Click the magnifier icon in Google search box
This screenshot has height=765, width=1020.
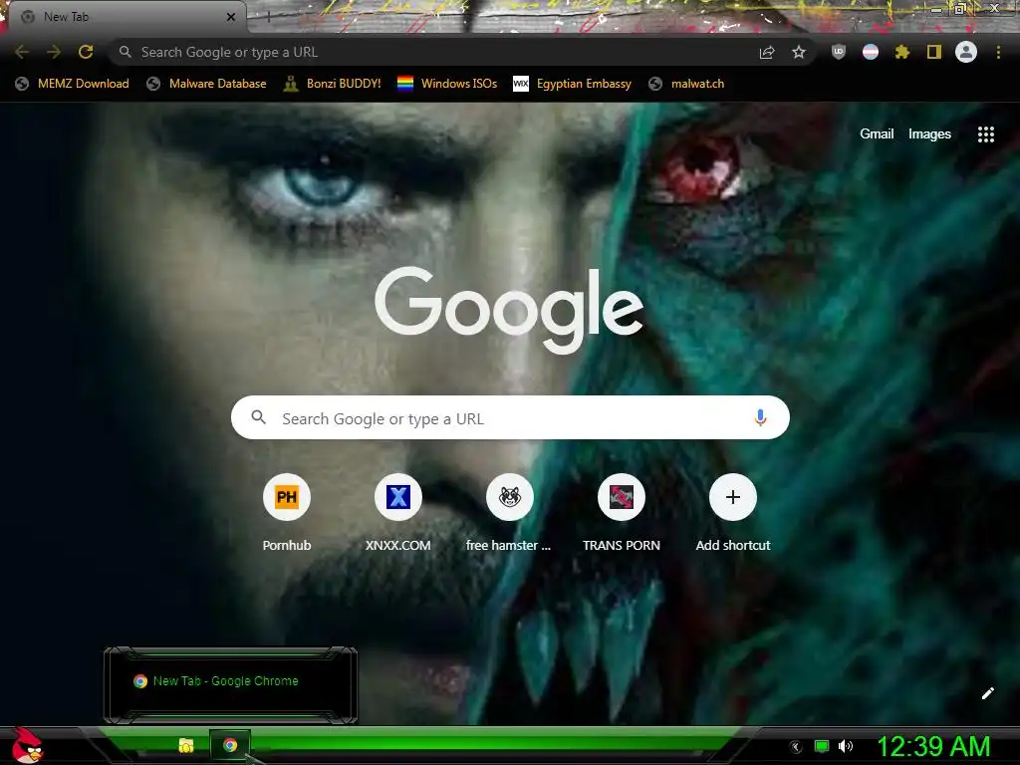tap(258, 417)
